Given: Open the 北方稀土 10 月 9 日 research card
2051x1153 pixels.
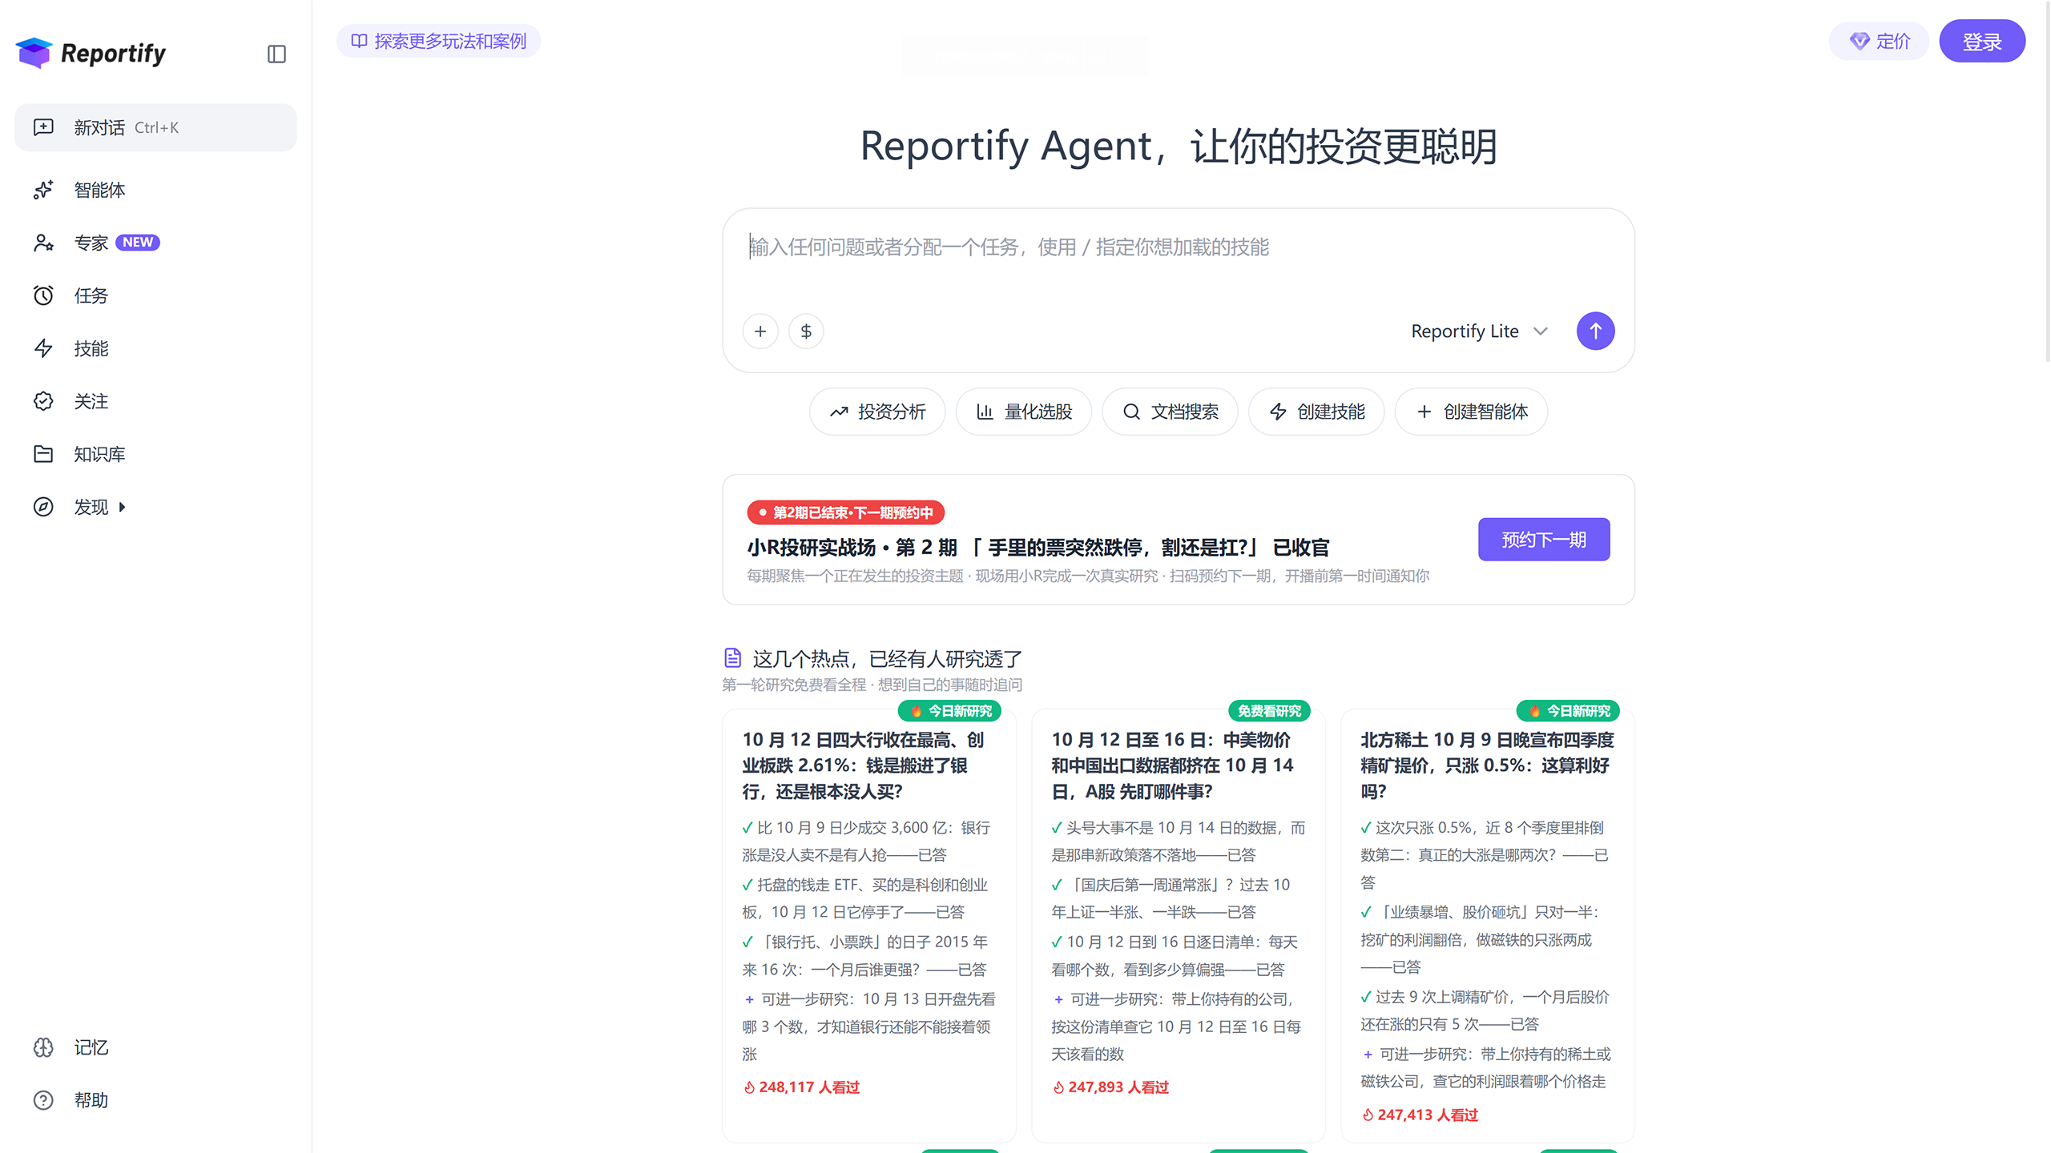Looking at the screenshot, I should tap(1488, 925).
